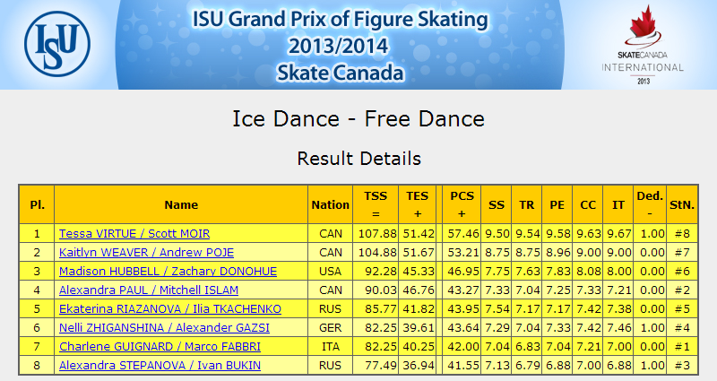Open Tessa VIRTUE / Scott MOIR link
Viewport: 717px width, 381px height.
click(x=134, y=234)
